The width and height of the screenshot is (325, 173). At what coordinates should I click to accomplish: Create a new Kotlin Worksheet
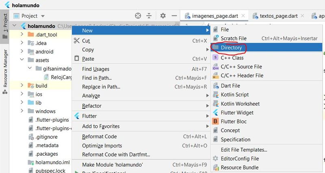[x=266, y=104]
